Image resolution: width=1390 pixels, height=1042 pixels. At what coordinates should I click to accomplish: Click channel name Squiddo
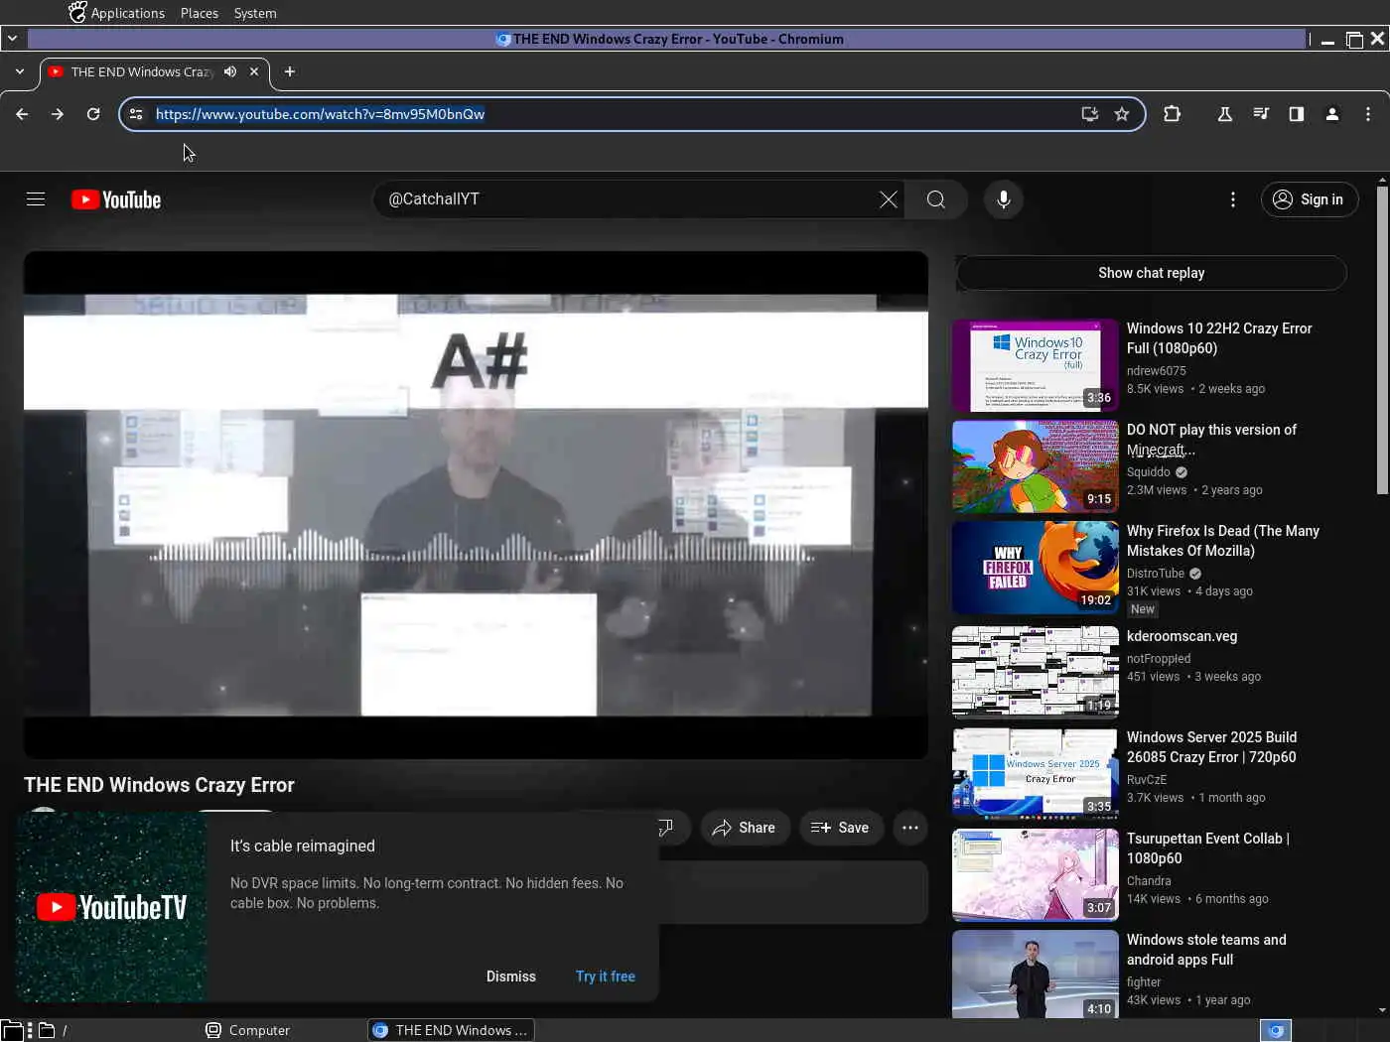click(1149, 472)
